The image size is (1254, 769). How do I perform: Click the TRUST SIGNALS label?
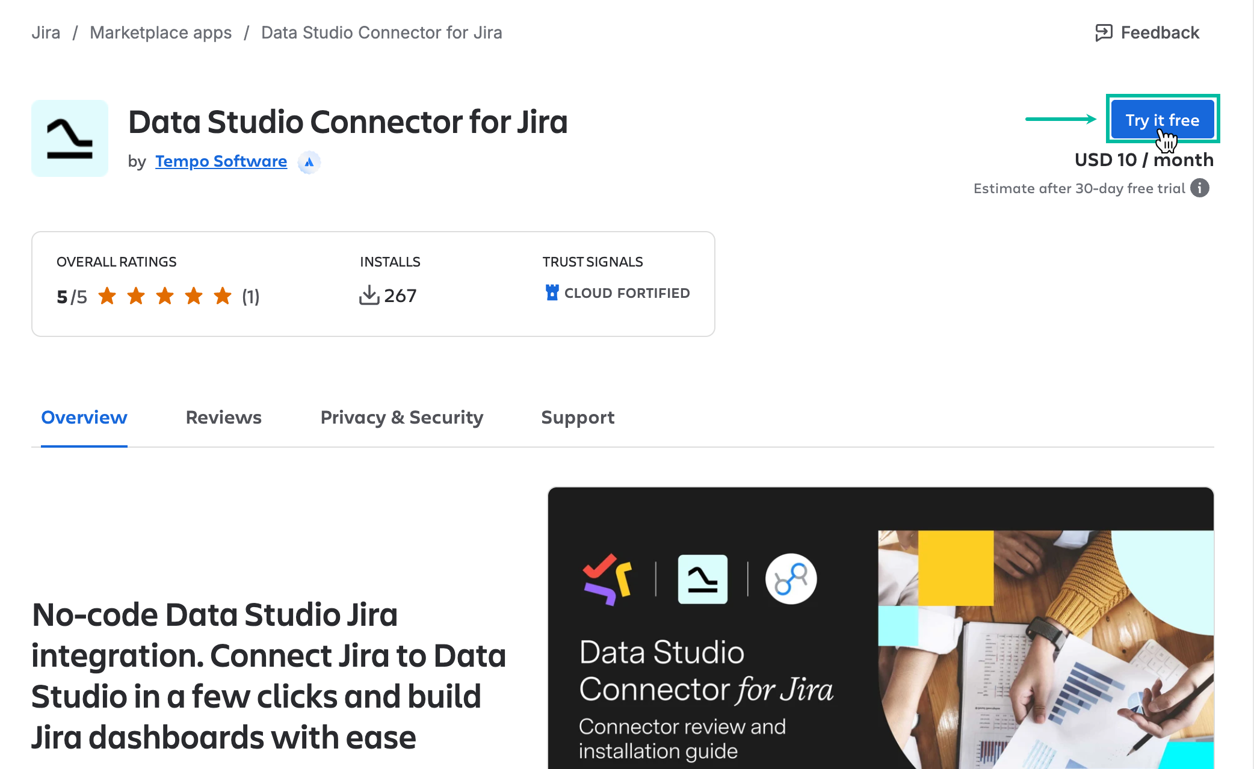593,262
